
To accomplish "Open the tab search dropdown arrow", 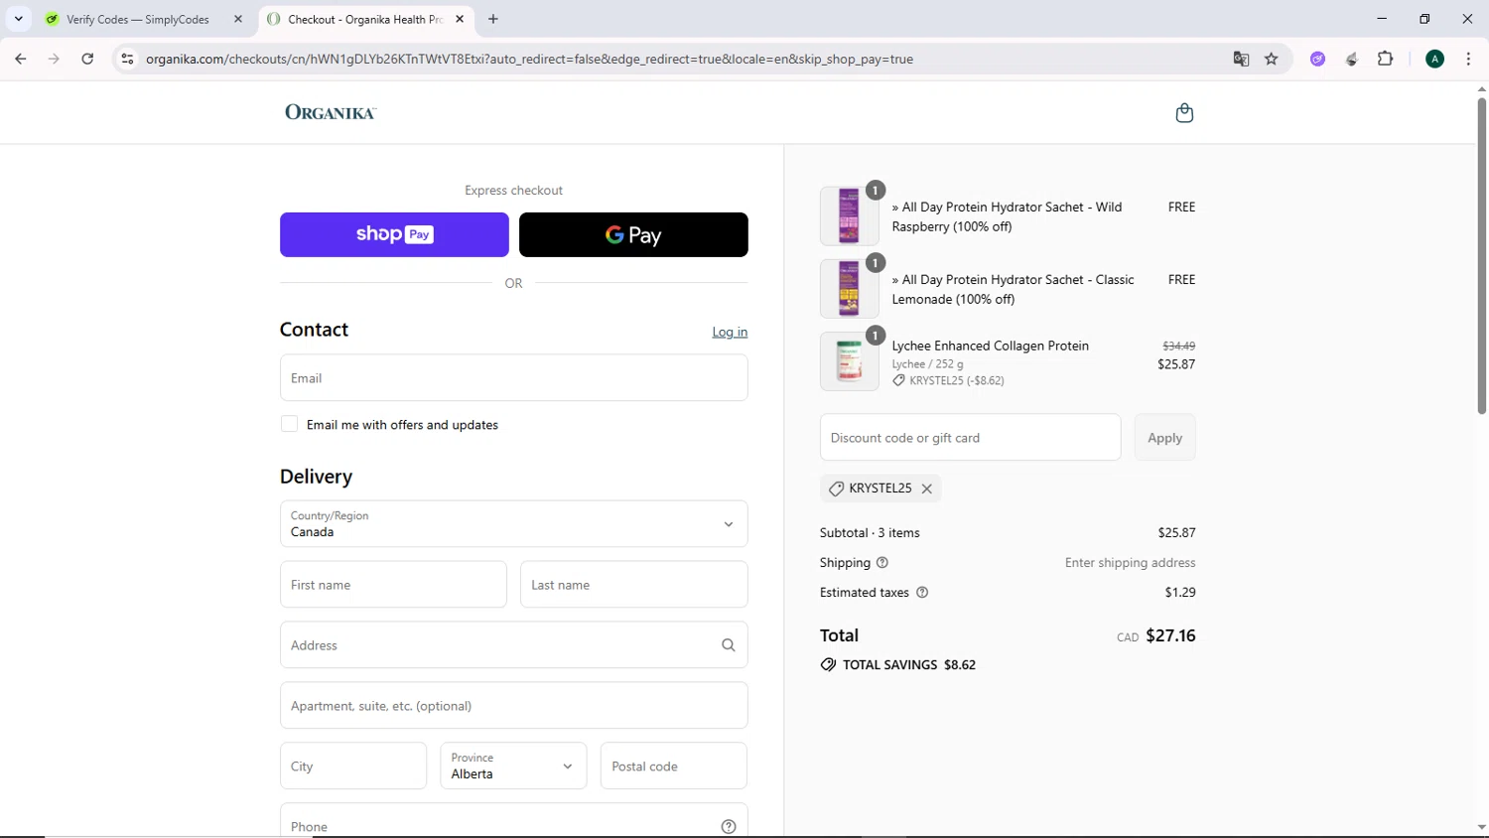I will 18,19.
